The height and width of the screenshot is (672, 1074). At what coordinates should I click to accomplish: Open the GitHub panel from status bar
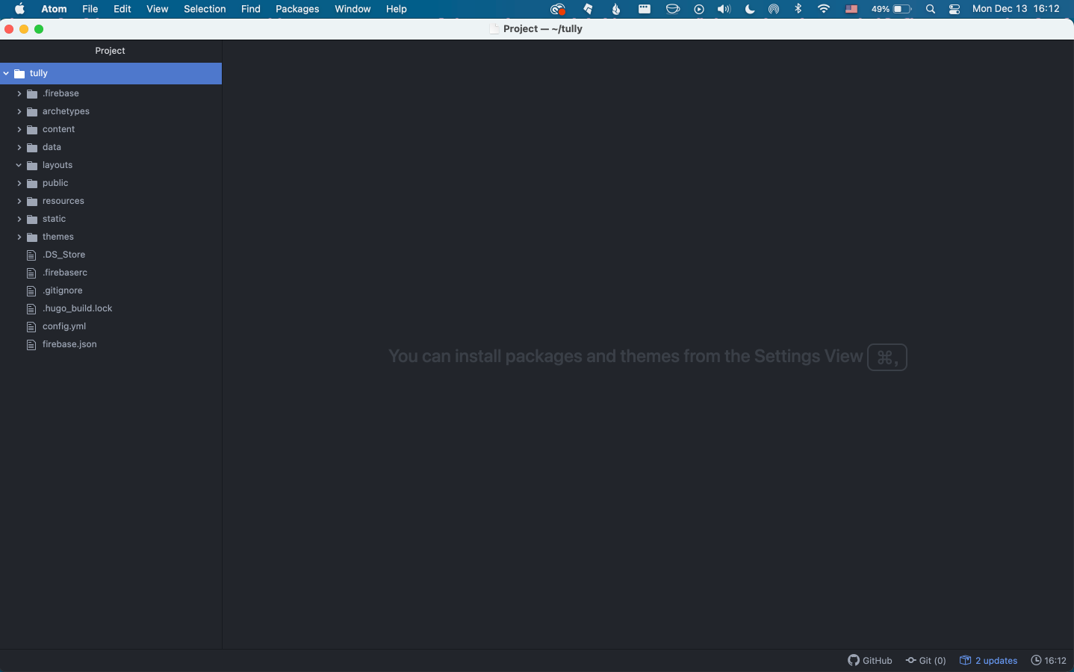pyautogui.click(x=870, y=660)
